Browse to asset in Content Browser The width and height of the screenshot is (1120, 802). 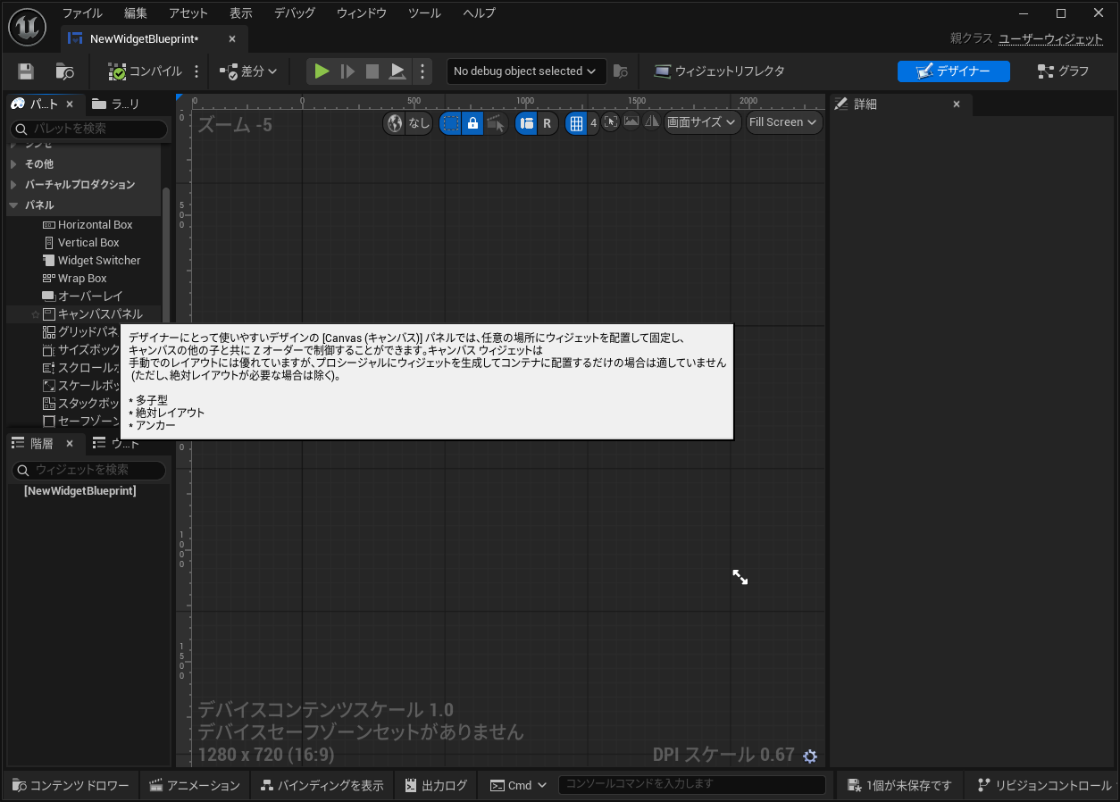click(64, 71)
